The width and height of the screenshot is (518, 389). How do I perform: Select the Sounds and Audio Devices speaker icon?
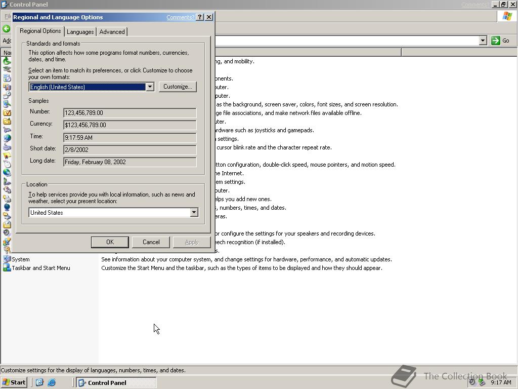pyautogui.click(x=7, y=233)
